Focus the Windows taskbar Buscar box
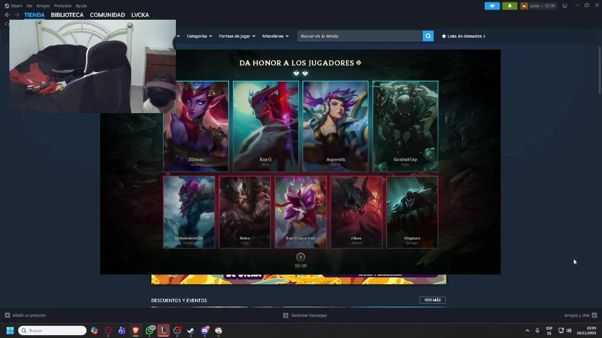The height and width of the screenshot is (338, 602). coord(52,330)
